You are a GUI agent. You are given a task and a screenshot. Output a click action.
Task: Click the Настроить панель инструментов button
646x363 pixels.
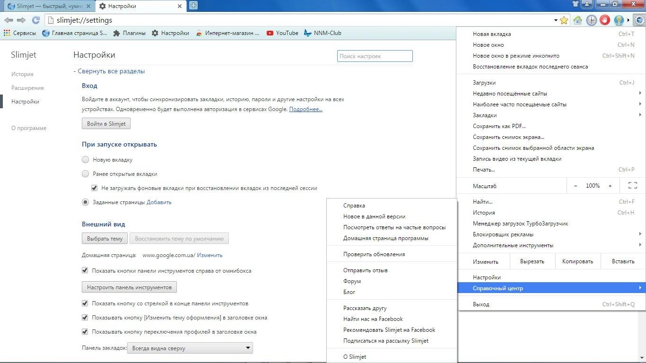point(130,287)
